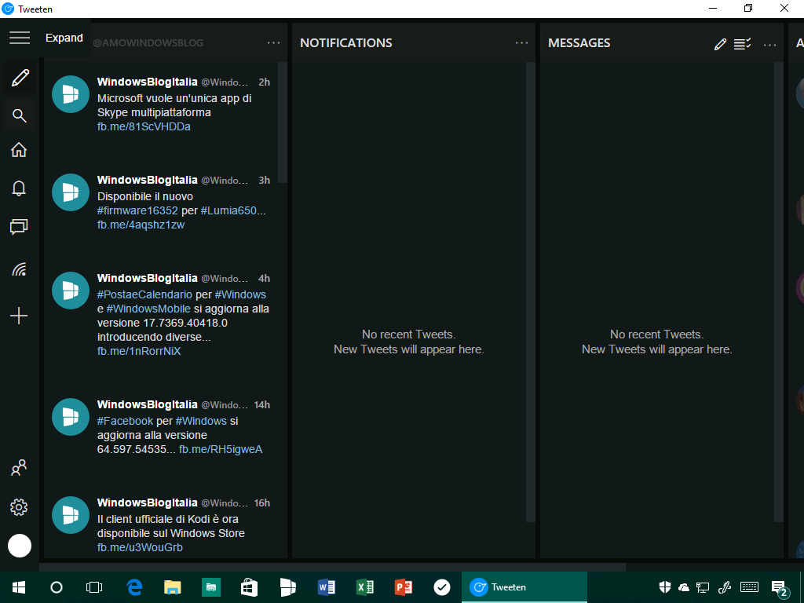Open hashtag #Facebook

pos(125,421)
